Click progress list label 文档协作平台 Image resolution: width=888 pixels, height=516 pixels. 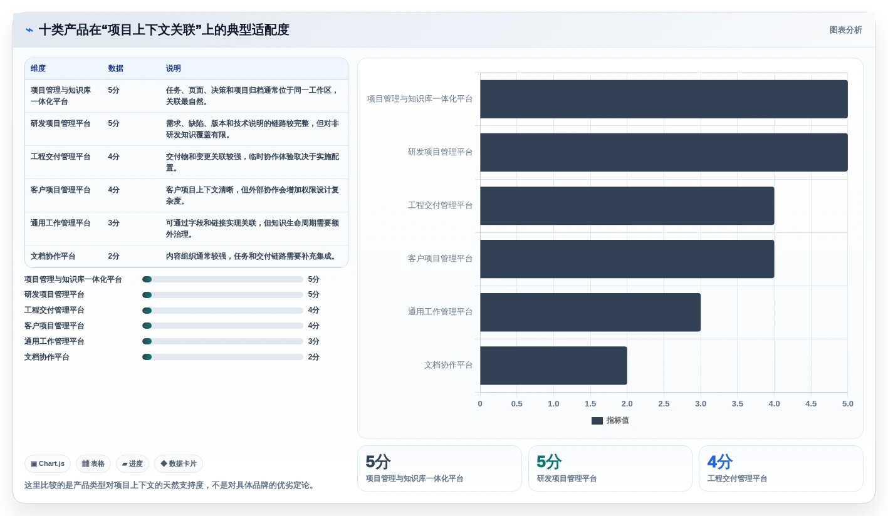click(47, 357)
